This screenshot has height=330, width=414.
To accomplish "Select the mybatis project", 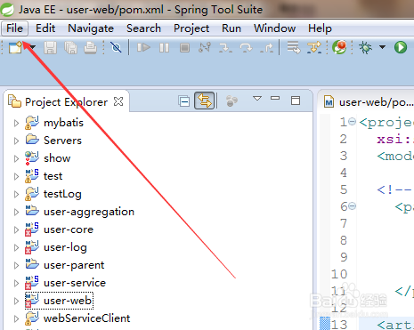I will point(63,123).
